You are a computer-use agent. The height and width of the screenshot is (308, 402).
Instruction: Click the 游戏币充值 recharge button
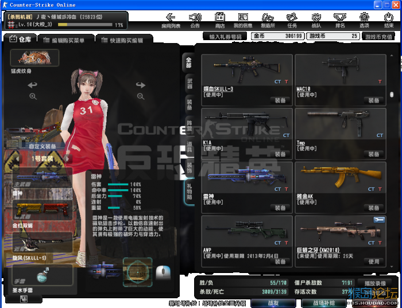[378, 36]
